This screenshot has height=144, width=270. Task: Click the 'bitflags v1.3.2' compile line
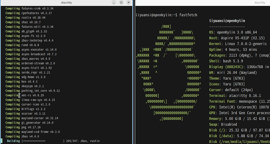click(25, 109)
